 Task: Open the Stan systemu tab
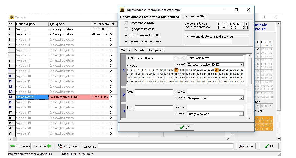[x=156, y=50]
